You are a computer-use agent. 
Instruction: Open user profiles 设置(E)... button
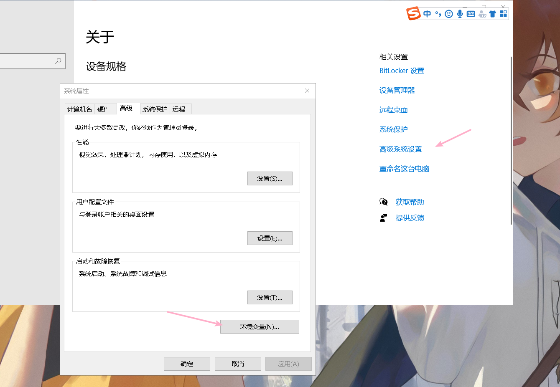point(270,238)
